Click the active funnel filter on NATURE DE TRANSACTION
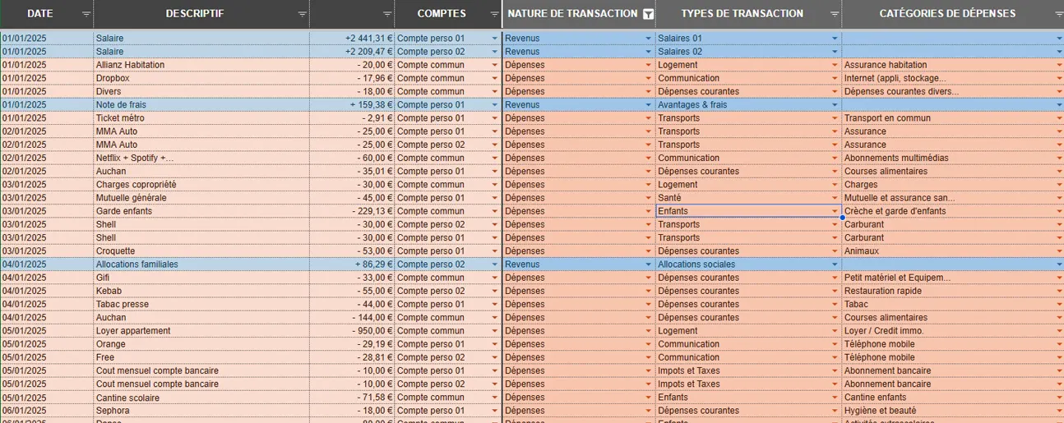This screenshot has height=423, width=1064. (x=648, y=14)
